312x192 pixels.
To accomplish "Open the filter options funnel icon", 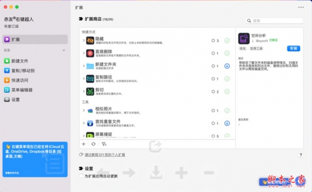I will pos(104,144).
